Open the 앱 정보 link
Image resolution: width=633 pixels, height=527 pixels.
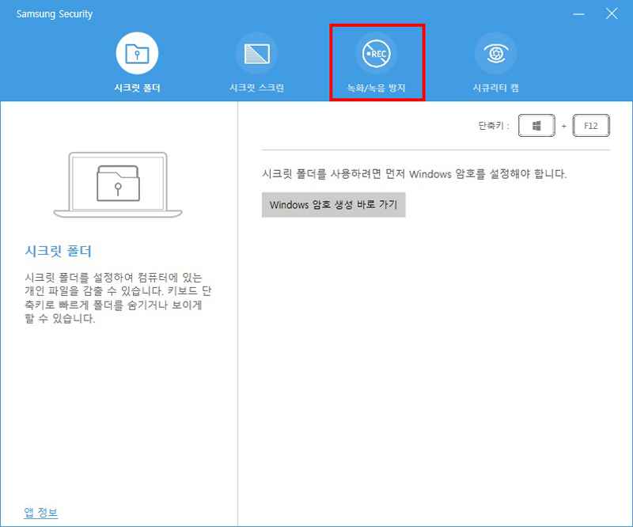click(41, 513)
